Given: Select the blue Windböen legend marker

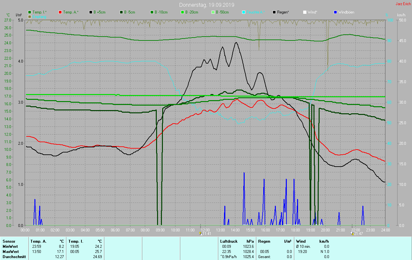Looking at the screenshot, I should click(335, 12).
